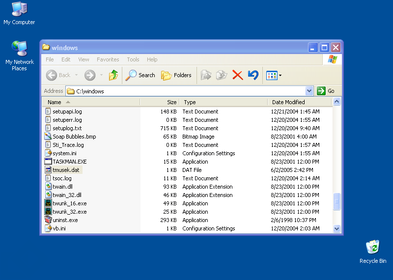The width and height of the screenshot is (393, 280).
Task: Open the Favorites menu
Action: (x=108, y=59)
